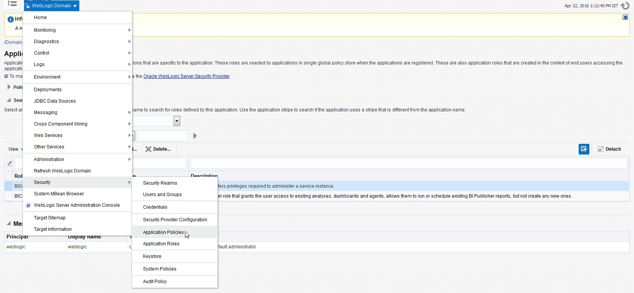The height and width of the screenshot is (293, 634).
Task: Click the Delete X icon
Action: (148, 149)
